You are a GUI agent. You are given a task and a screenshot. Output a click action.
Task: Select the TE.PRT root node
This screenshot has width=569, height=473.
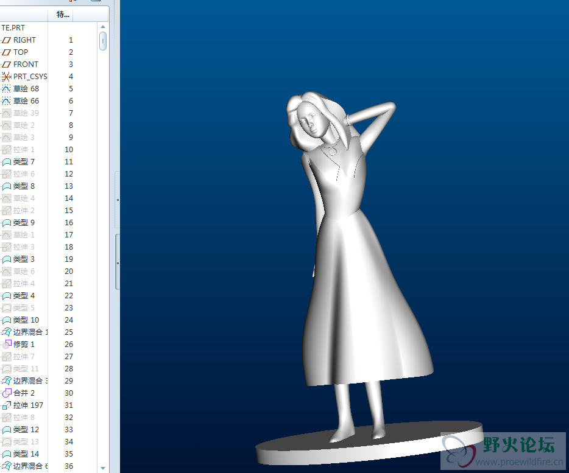[13, 28]
